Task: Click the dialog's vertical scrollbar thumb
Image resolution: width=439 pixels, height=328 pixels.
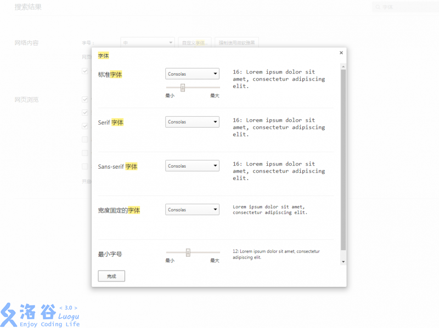Action: [x=344, y=159]
